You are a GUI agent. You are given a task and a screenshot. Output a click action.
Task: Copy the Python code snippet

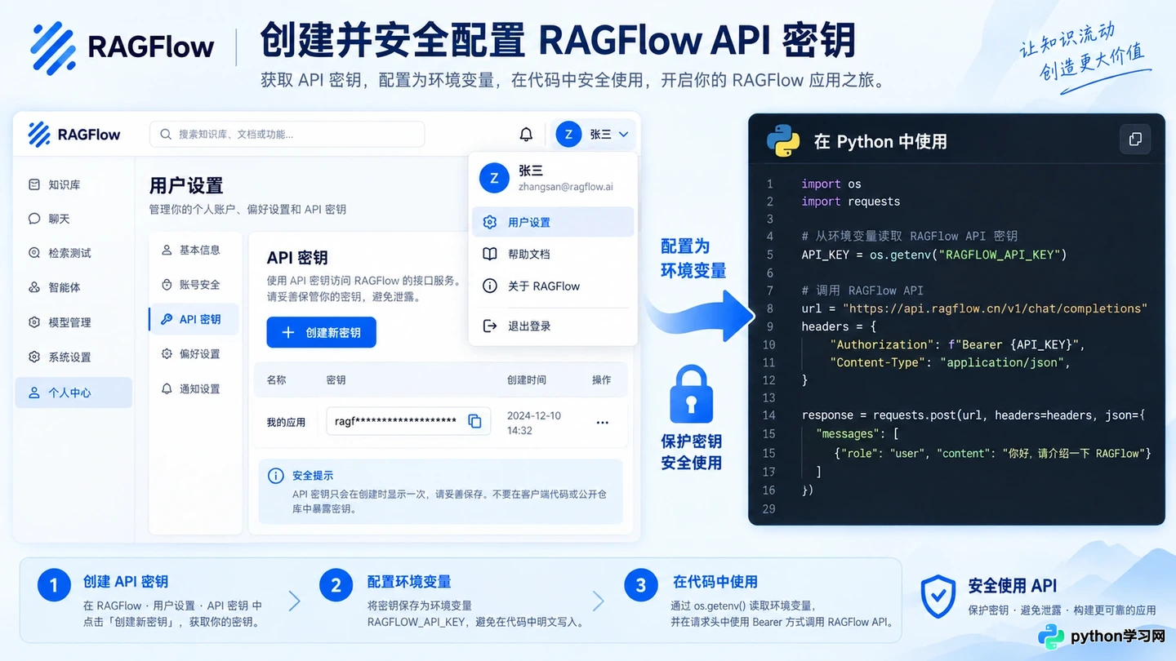[1135, 140]
